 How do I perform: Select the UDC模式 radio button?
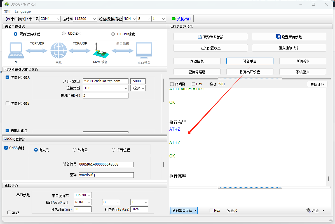click(x=64, y=34)
